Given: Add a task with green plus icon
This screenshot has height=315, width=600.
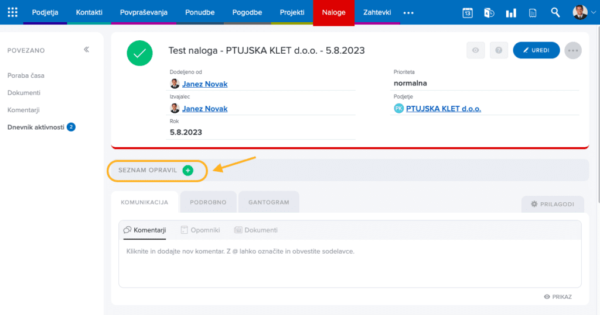Looking at the screenshot, I should point(187,170).
